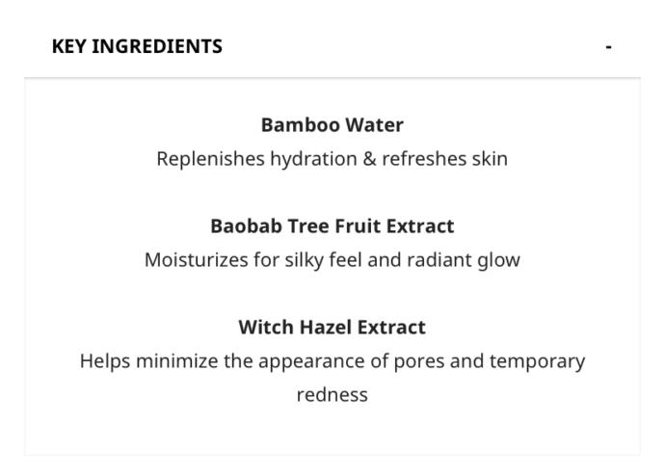Click the word INGREDIENTS in the header
The image size is (665, 476).
(x=157, y=46)
